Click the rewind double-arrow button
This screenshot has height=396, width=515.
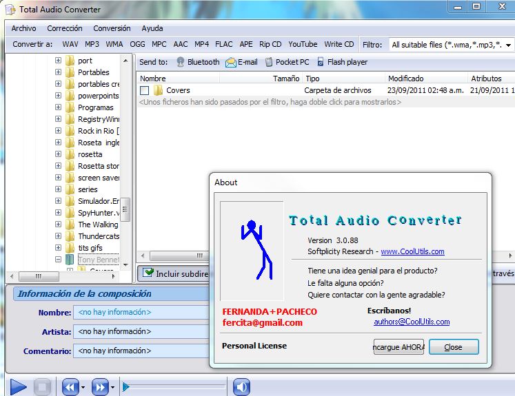pyautogui.click(x=70, y=387)
